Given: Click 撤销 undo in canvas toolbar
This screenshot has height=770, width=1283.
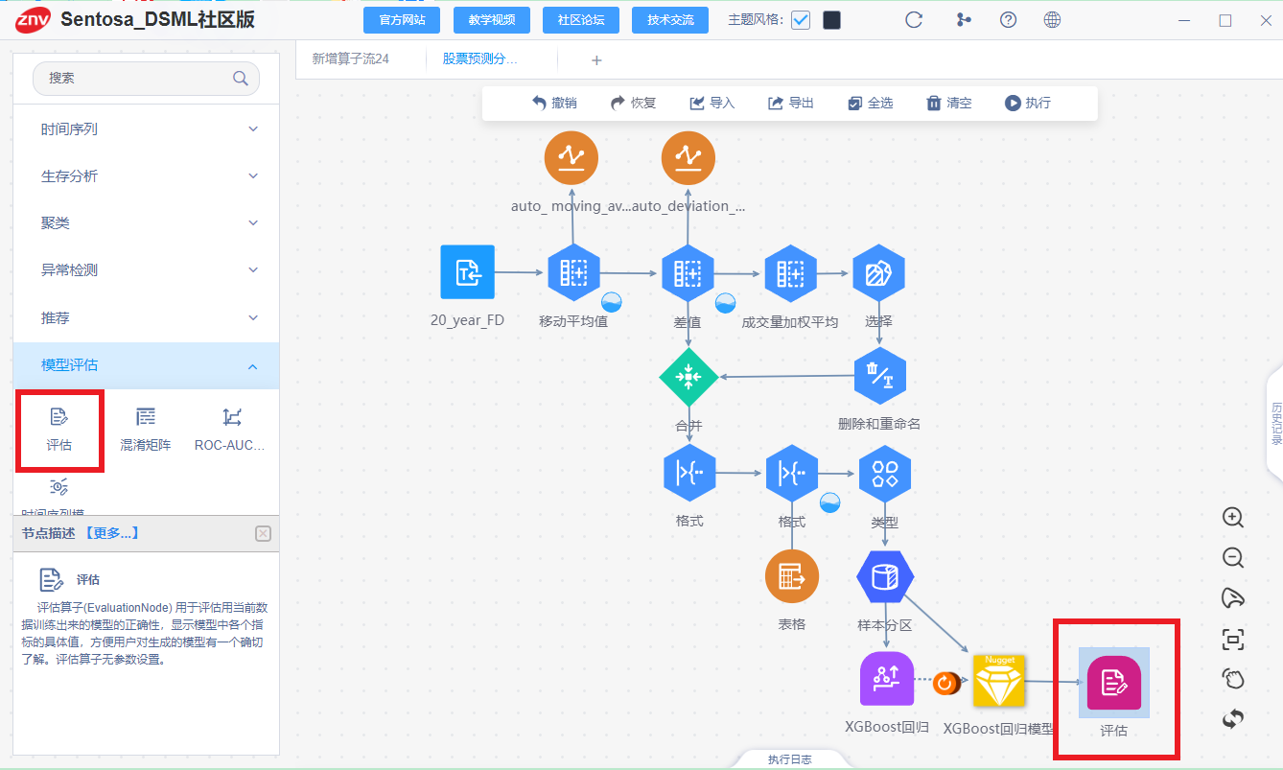Looking at the screenshot, I should (554, 104).
